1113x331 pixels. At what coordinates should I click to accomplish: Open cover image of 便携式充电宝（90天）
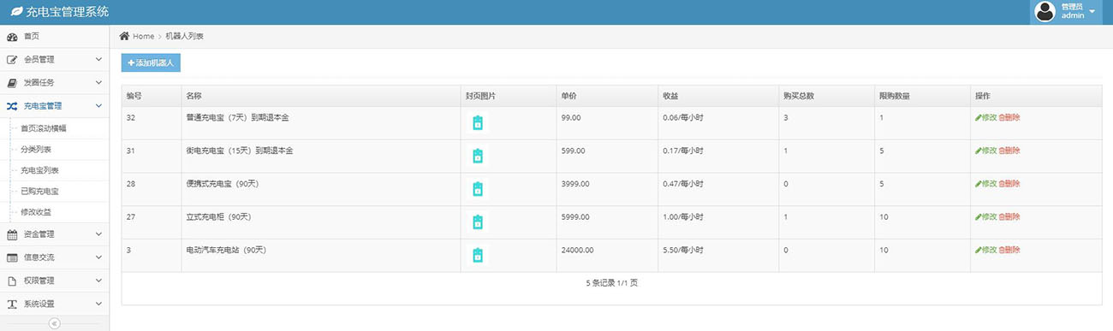[x=478, y=189]
